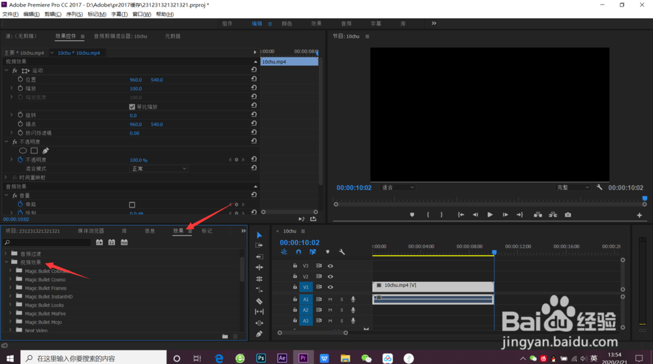Toggle Snap magnet in timeline
The image size is (653, 364).
pyautogui.click(x=298, y=252)
